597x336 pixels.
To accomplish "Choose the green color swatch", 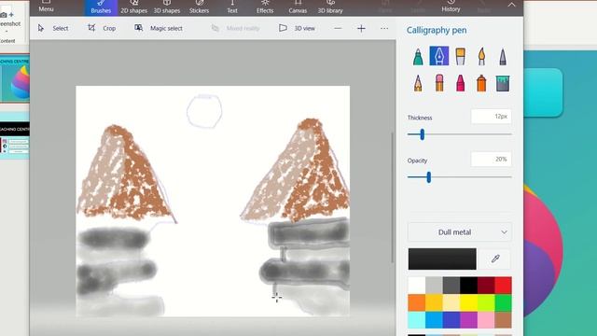I will tap(504, 302).
